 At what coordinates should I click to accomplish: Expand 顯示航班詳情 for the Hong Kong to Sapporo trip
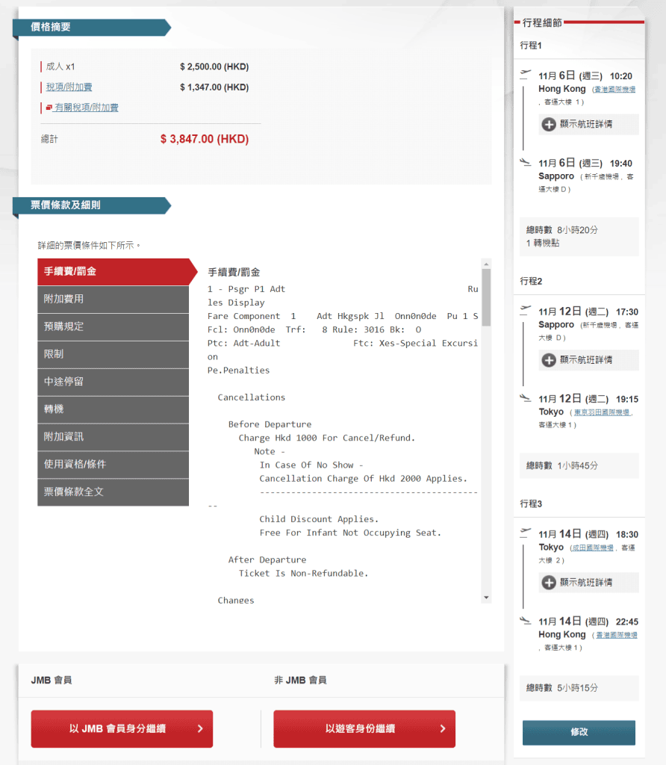(586, 124)
